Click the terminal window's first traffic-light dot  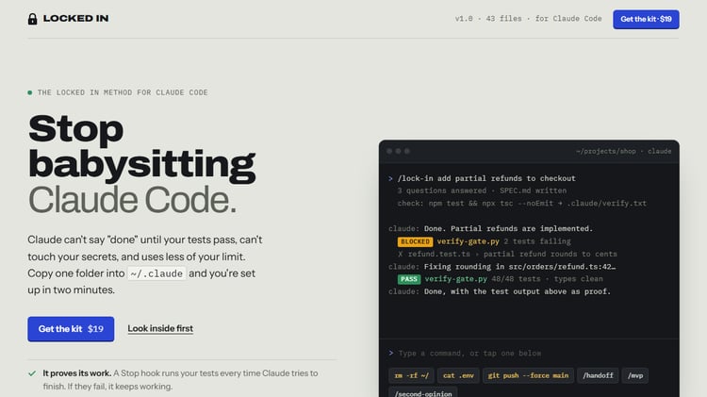pos(389,151)
